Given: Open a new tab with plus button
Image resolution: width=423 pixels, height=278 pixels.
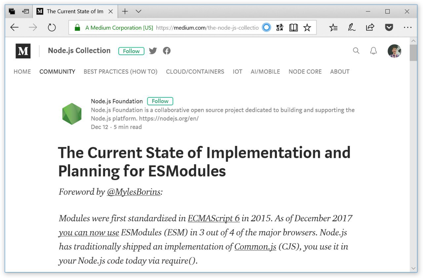Looking at the screenshot, I should pyautogui.click(x=125, y=11).
